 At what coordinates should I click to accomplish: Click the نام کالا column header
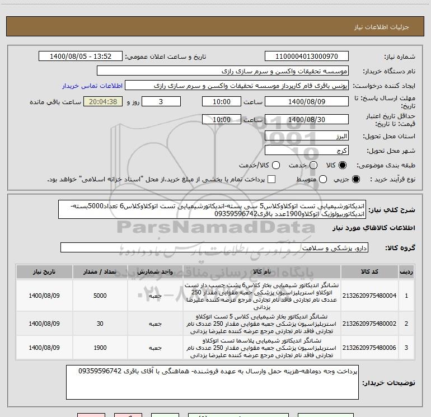click(x=262, y=272)
